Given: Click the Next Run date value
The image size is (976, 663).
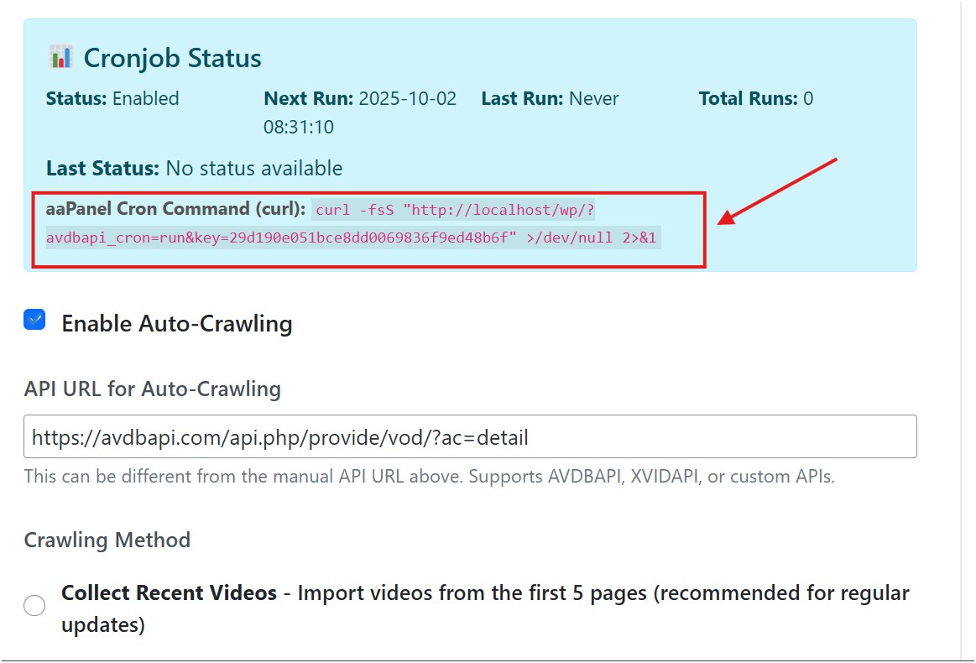Looking at the screenshot, I should (407, 99).
